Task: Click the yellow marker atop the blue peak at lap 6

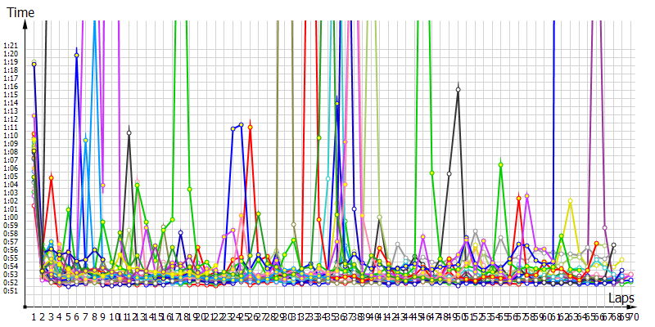Action: click(77, 56)
